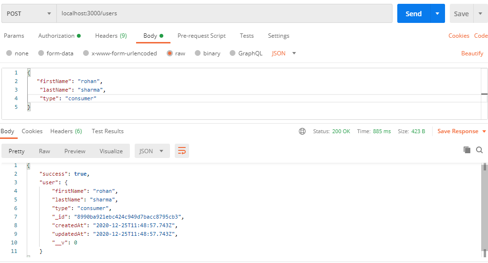Select the binary body radio button
The image size is (488, 263).
(x=198, y=53)
